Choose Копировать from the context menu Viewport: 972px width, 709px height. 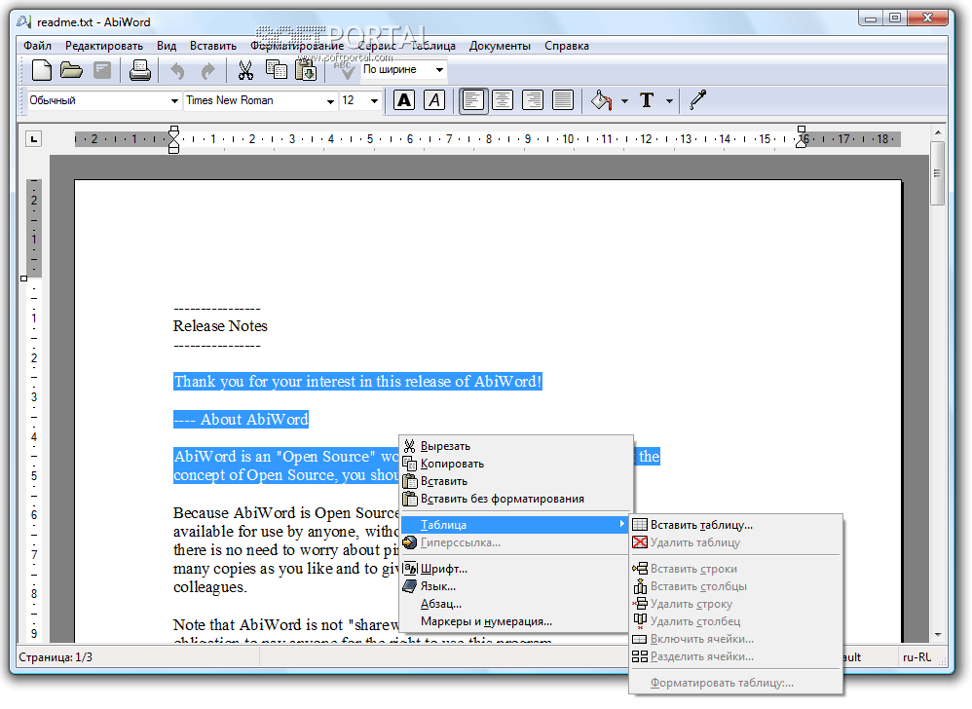click(517, 464)
